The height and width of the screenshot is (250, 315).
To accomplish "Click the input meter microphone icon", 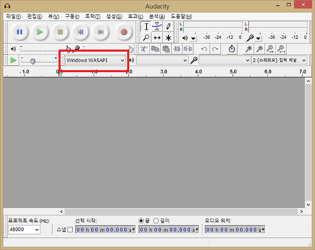I will (x=250, y=38).
